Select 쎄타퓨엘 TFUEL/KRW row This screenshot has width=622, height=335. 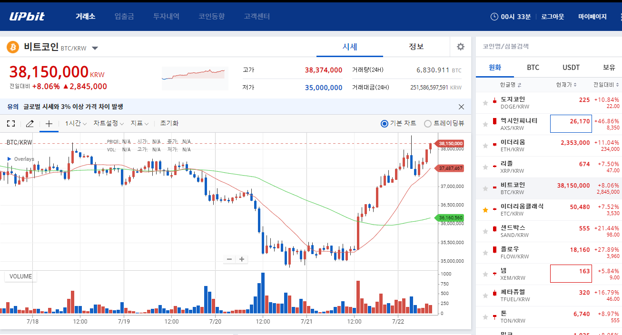(x=549, y=296)
